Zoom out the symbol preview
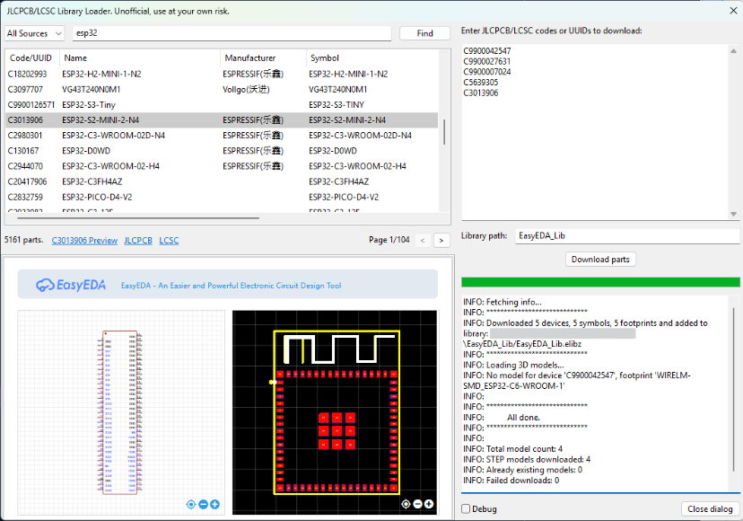 204,505
